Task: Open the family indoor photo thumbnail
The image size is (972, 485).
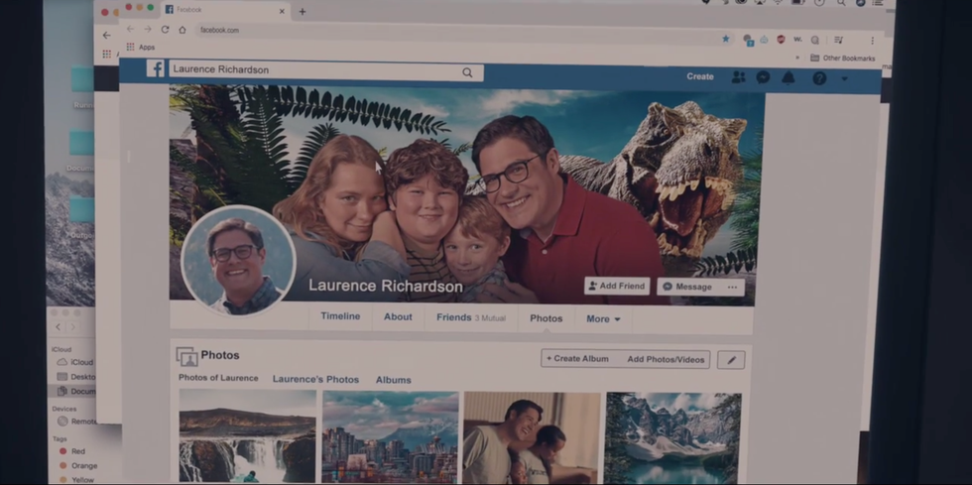Action: click(532, 437)
